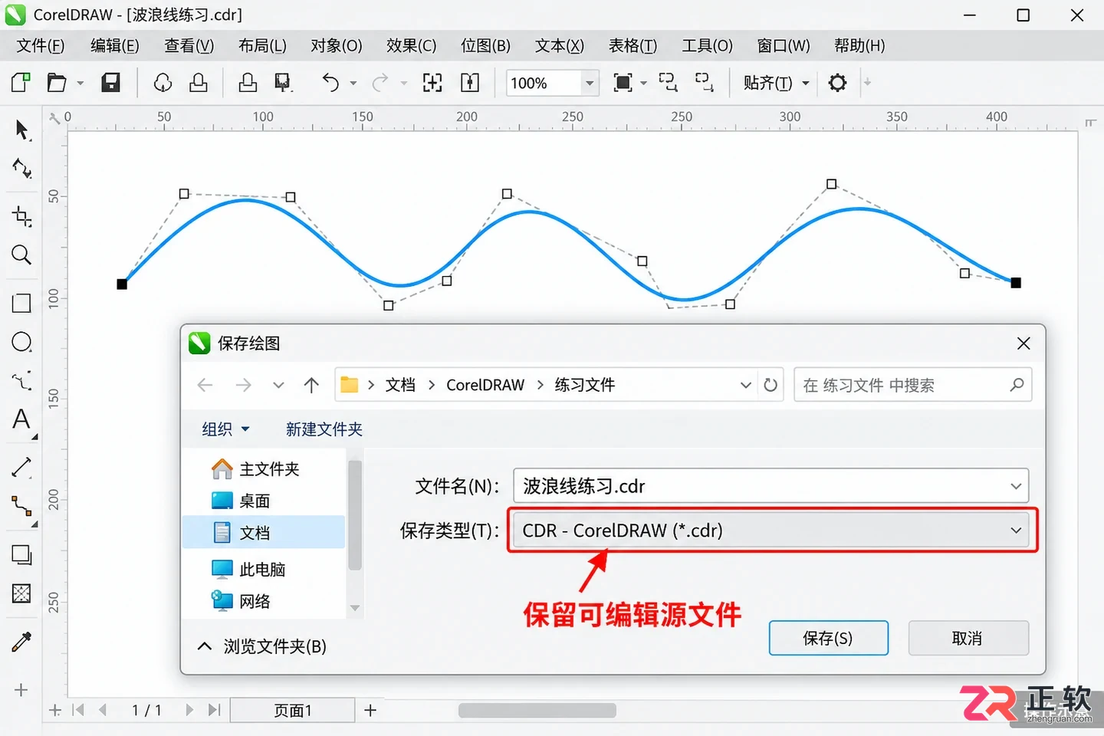Select the Drop Shadow tool

click(x=21, y=554)
